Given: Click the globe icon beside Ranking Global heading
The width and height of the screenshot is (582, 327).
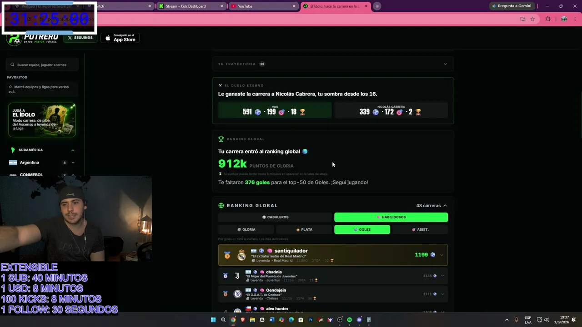Looking at the screenshot, I should coord(221,206).
